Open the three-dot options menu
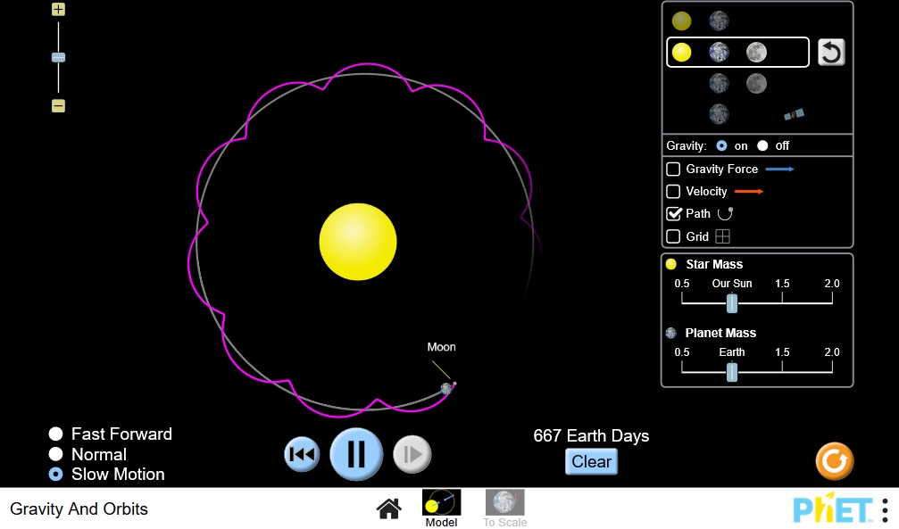Screen dimensions: 899x529 coord(886,509)
